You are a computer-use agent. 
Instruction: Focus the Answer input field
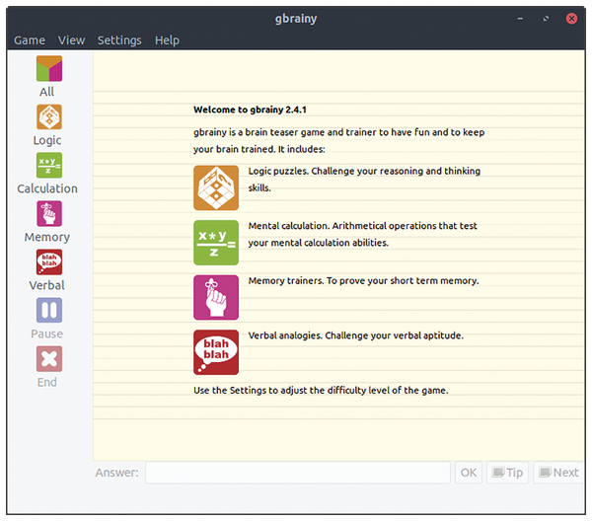[x=298, y=473]
